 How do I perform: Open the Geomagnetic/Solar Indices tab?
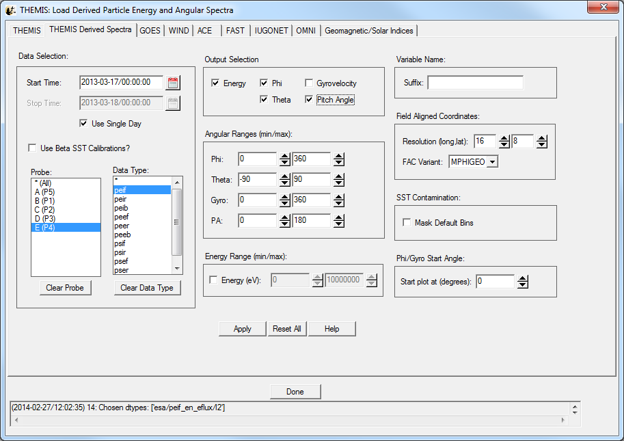[x=368, y=31]
